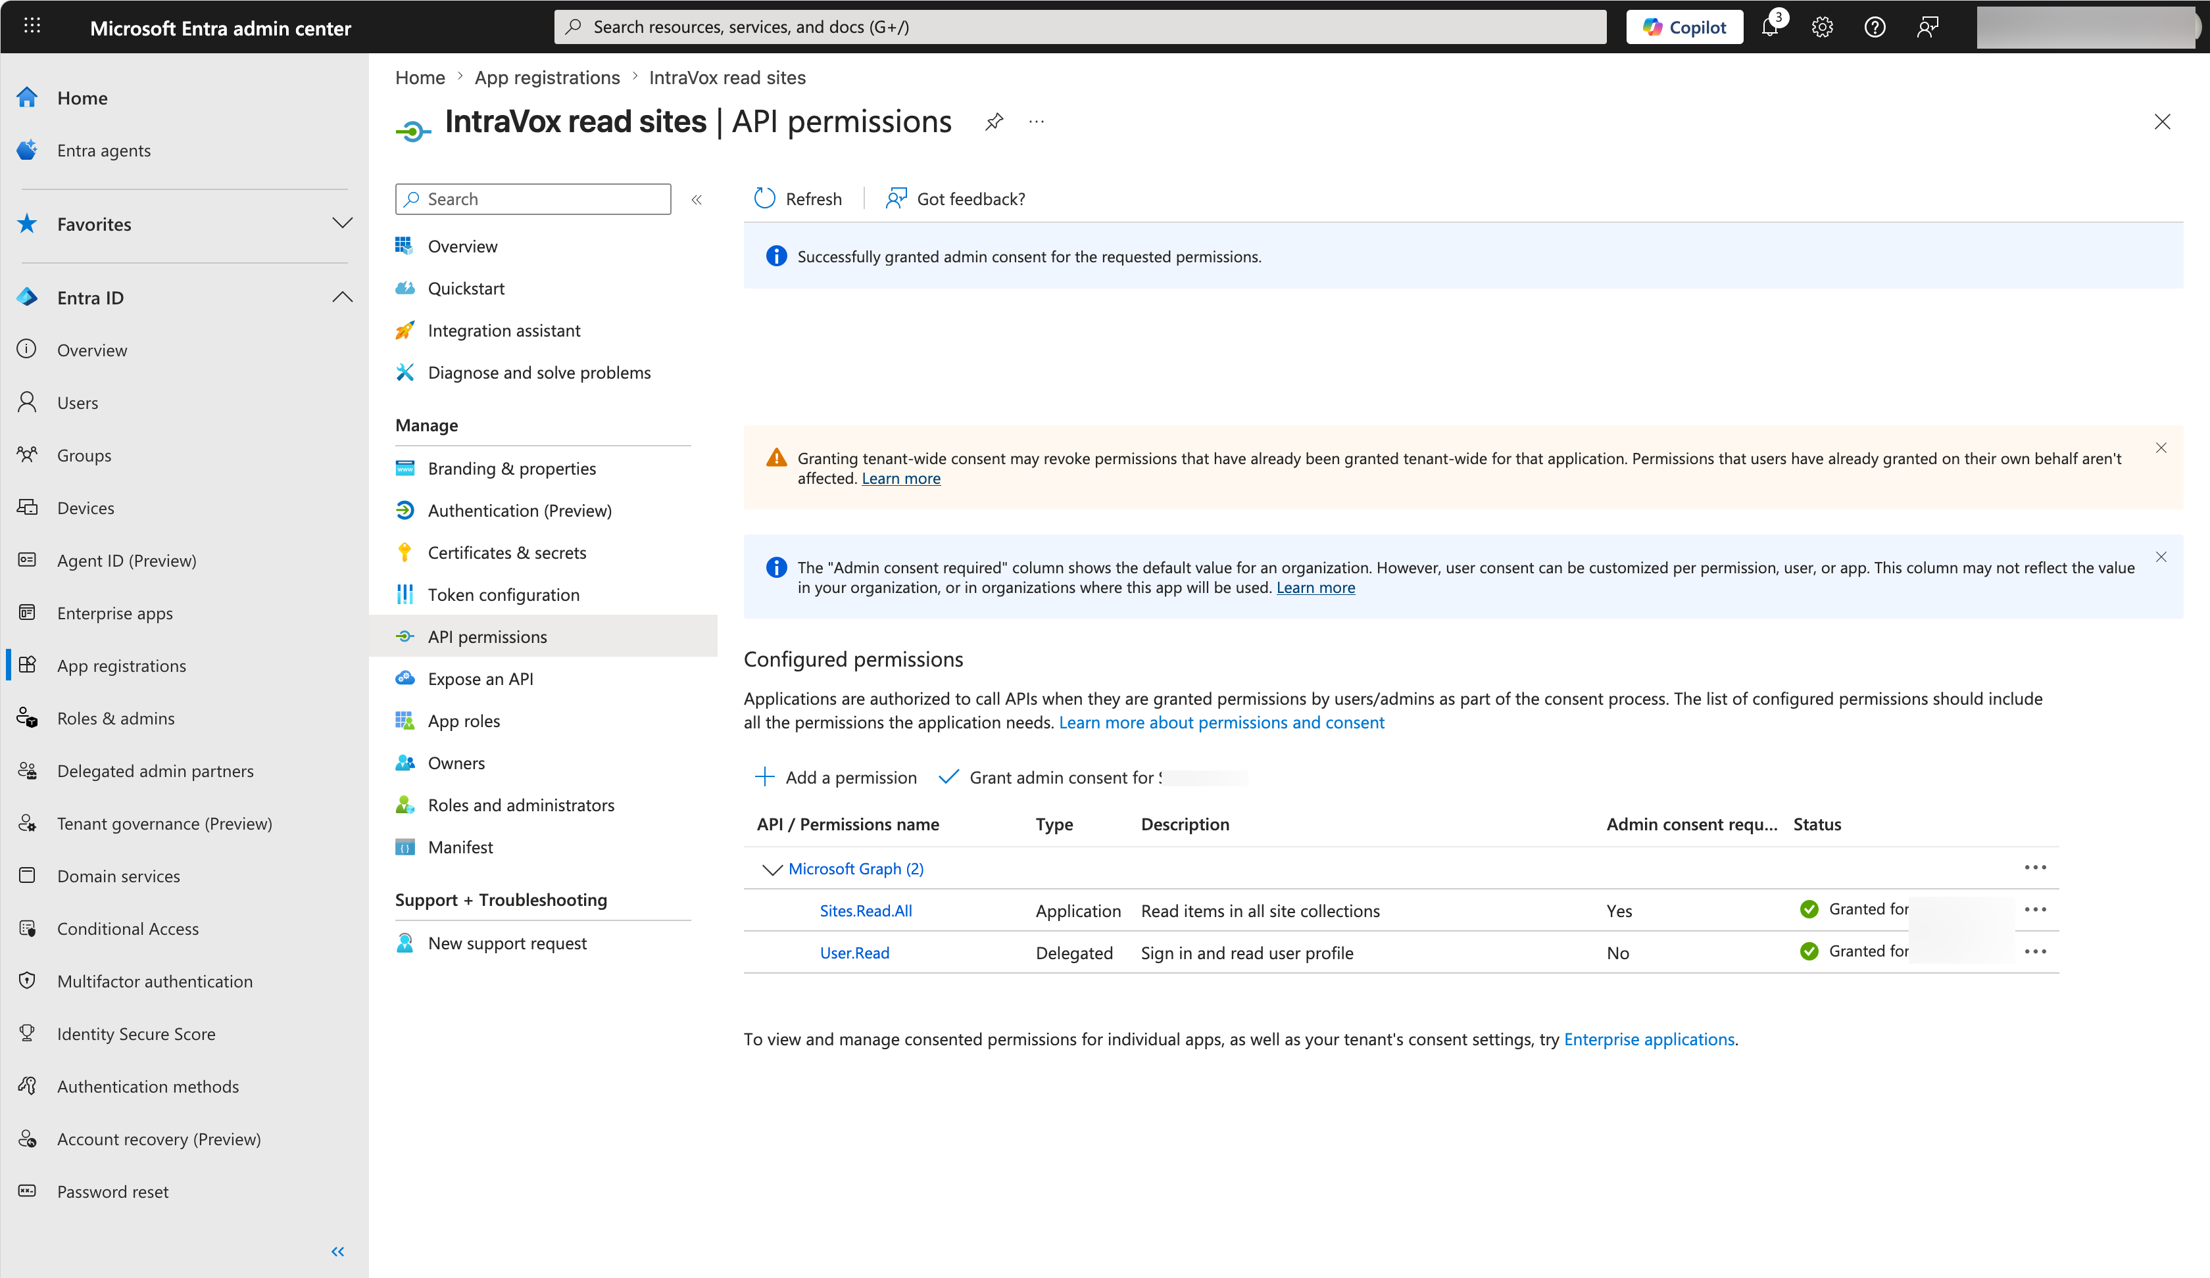
Task: Click Home in the breadcrumb
Action: [x=420, y=78]
